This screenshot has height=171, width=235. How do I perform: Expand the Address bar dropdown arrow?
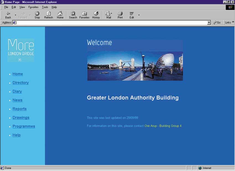[x=209, y=22]
